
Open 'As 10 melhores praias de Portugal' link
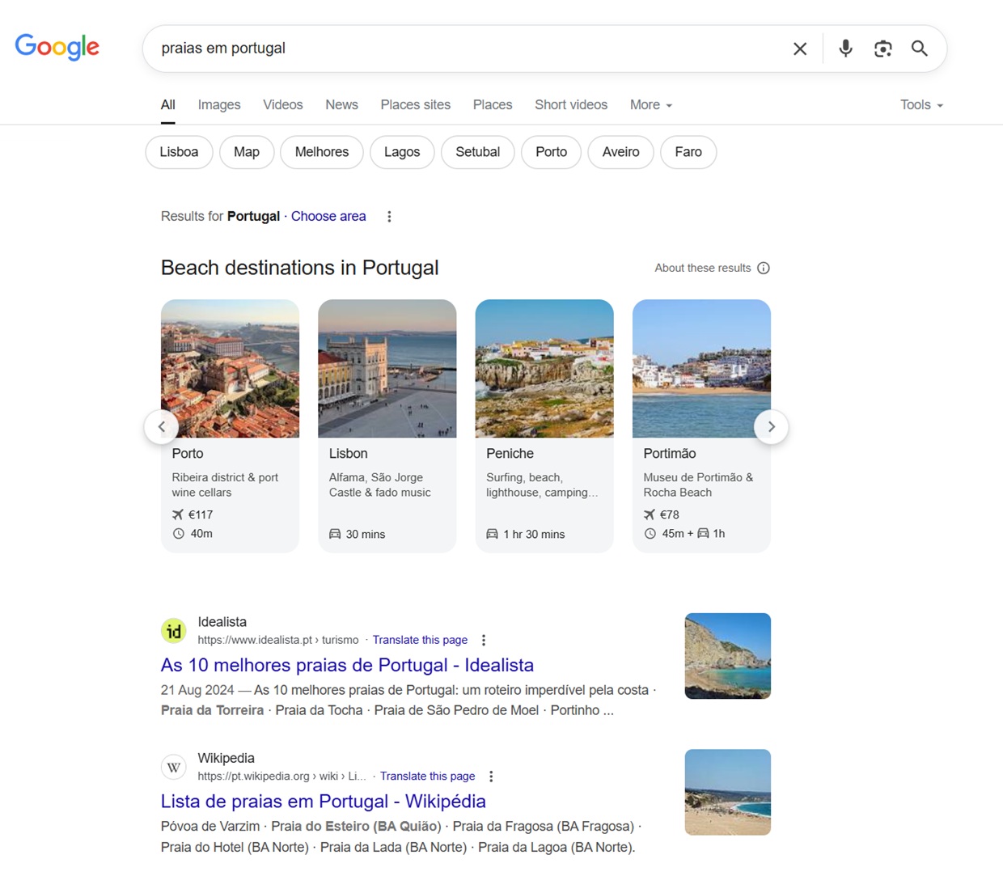(347, 665)
